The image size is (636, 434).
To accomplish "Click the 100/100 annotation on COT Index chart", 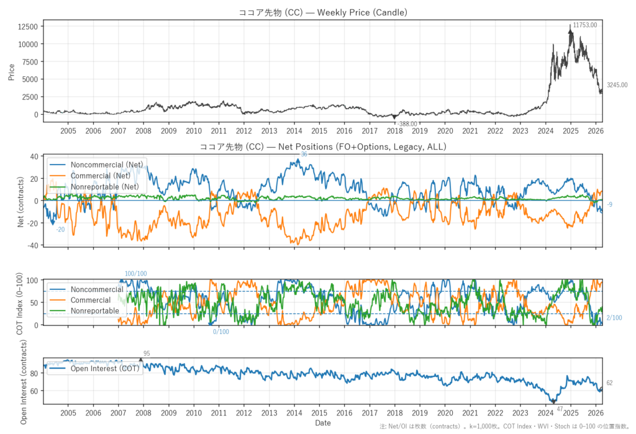I will [x=136, y=274].
